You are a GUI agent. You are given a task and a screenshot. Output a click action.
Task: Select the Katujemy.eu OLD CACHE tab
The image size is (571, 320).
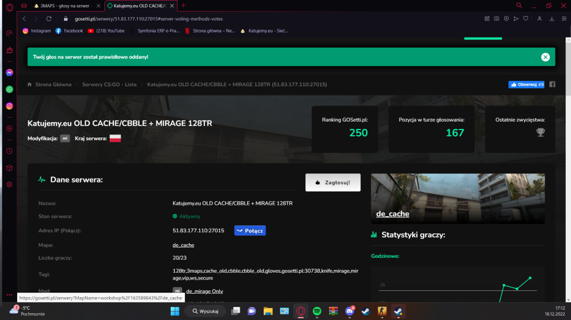pyautogui.click(x=139, y=6)
